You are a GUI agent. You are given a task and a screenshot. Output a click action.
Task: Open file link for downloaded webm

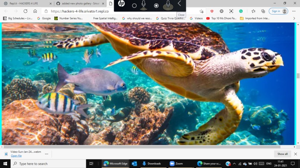16,156
